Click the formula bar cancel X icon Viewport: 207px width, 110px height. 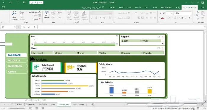[23, 27]
